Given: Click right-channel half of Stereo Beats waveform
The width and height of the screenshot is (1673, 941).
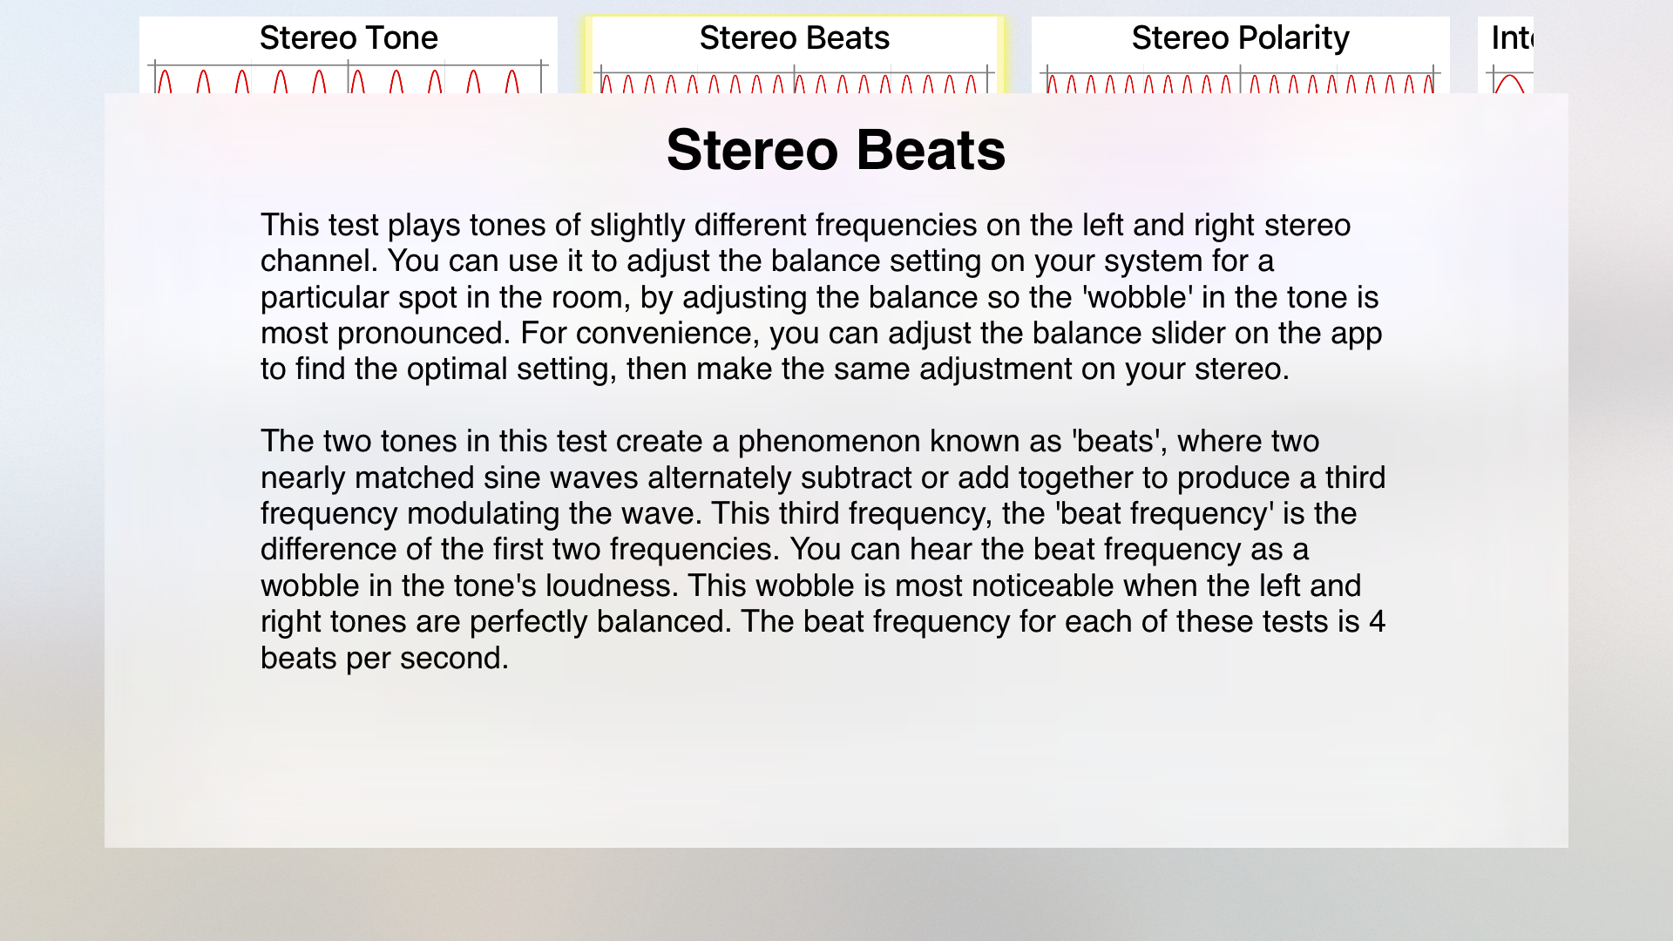Looking at the screenshot, I should 893,81.
